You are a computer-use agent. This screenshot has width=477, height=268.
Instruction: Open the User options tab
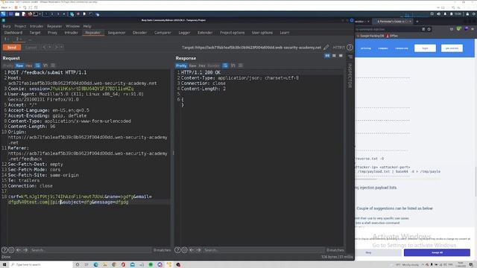click(x=262, y=33)
